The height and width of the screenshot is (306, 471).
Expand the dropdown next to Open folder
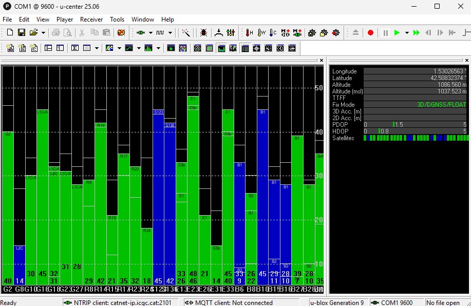(x=43, y=32)
